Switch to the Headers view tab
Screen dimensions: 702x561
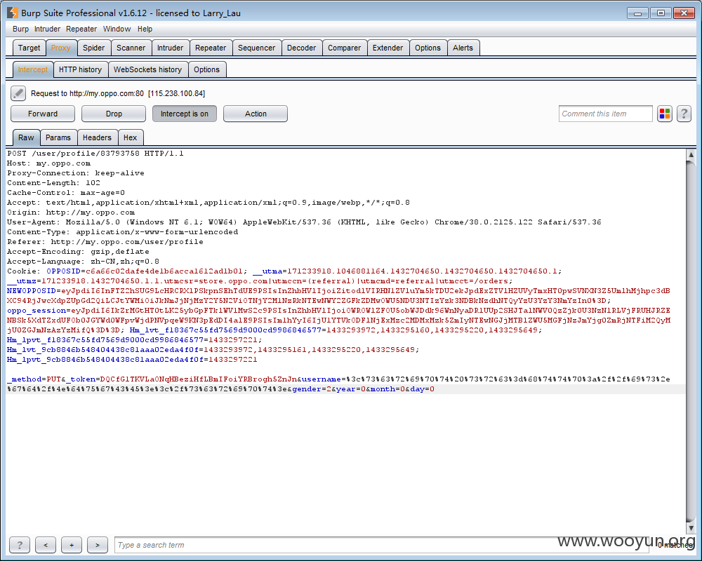[x=97, y=137]
